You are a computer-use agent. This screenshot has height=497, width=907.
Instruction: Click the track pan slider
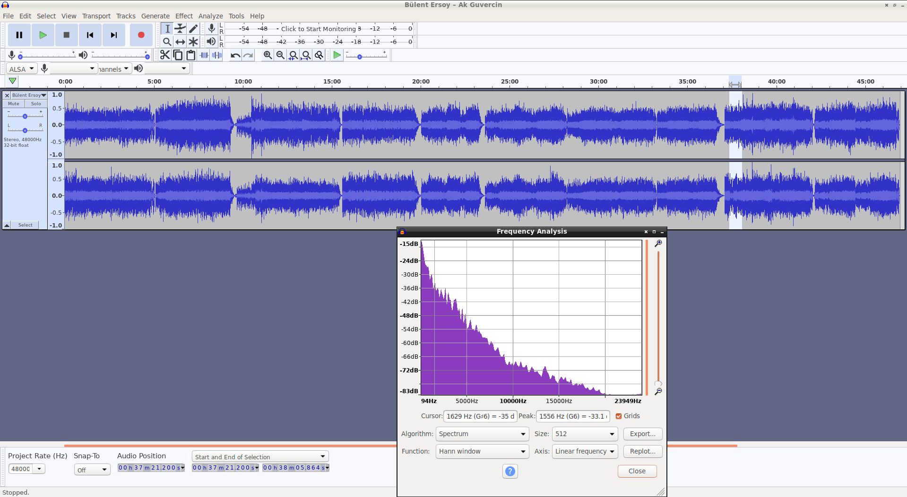click(25, 130)
